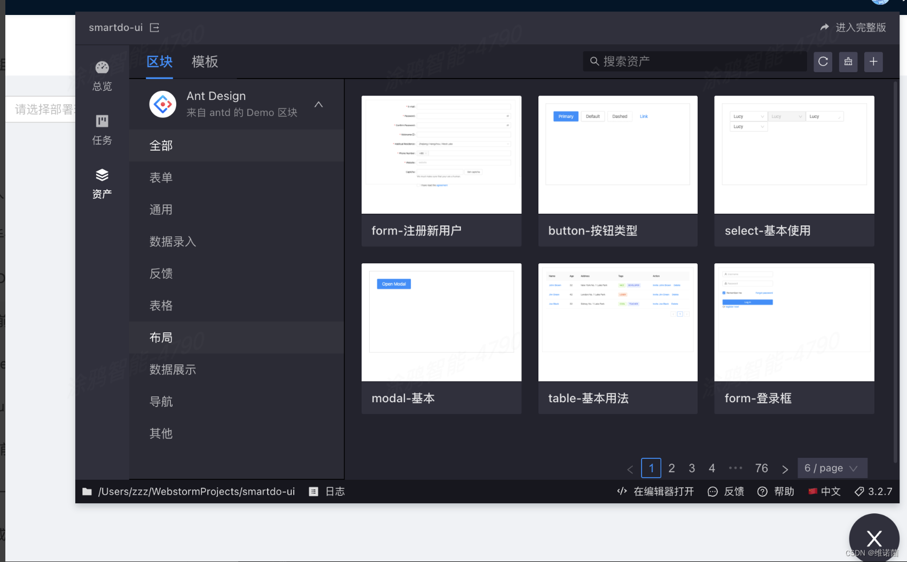Open 帮助 help

(x=776, y=491)
